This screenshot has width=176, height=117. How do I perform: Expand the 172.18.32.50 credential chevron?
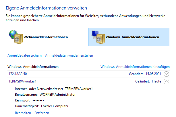tap(167, 74)
